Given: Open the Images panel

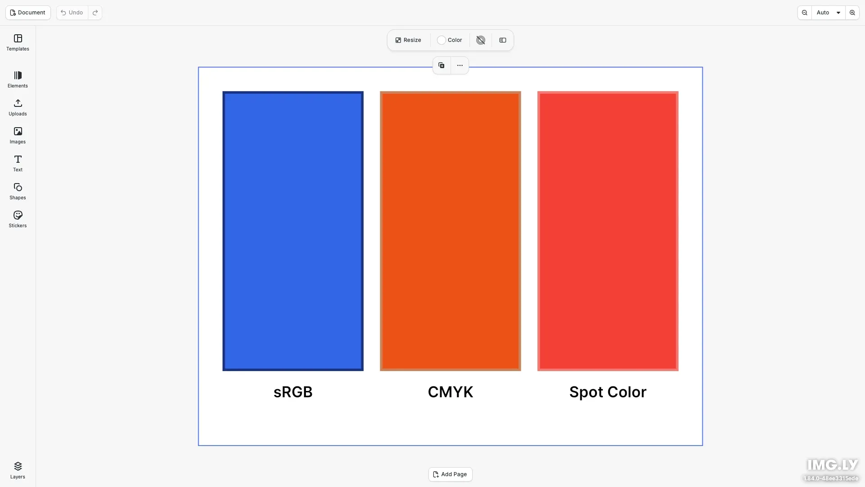Looking at the screenshot, I should [18, 136].
